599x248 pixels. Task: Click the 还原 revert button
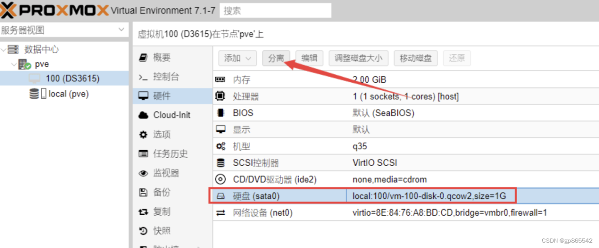457,58
